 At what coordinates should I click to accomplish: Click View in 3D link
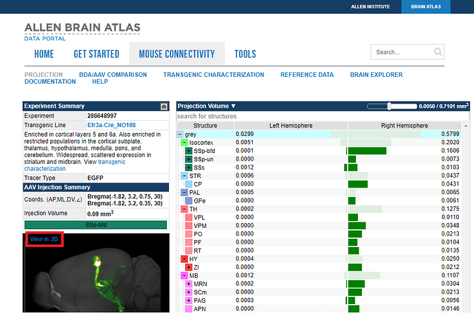pyautogui.click(x=44, y=239)
